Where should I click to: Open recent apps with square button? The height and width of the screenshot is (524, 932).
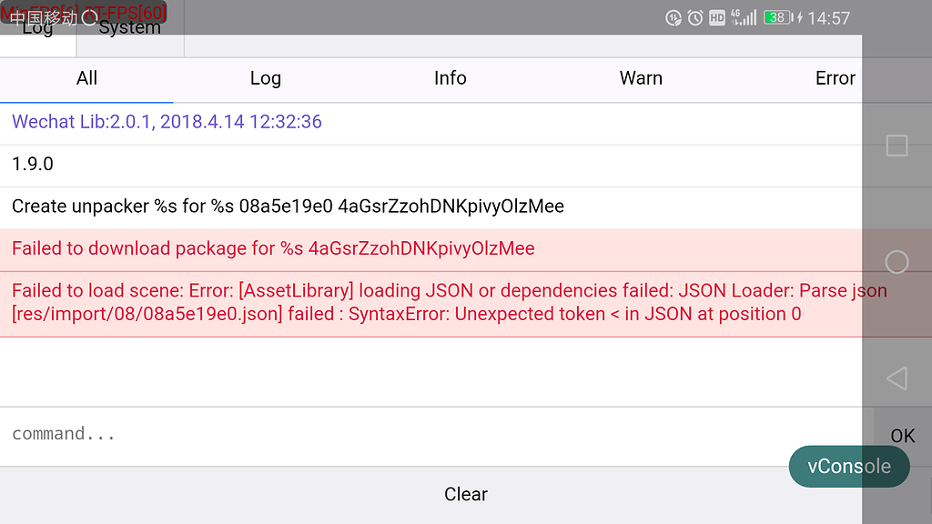click(x=897, y=146)
